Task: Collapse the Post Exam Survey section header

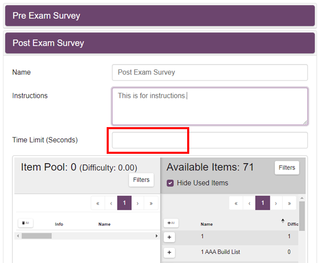Action: tap(160, 43)
